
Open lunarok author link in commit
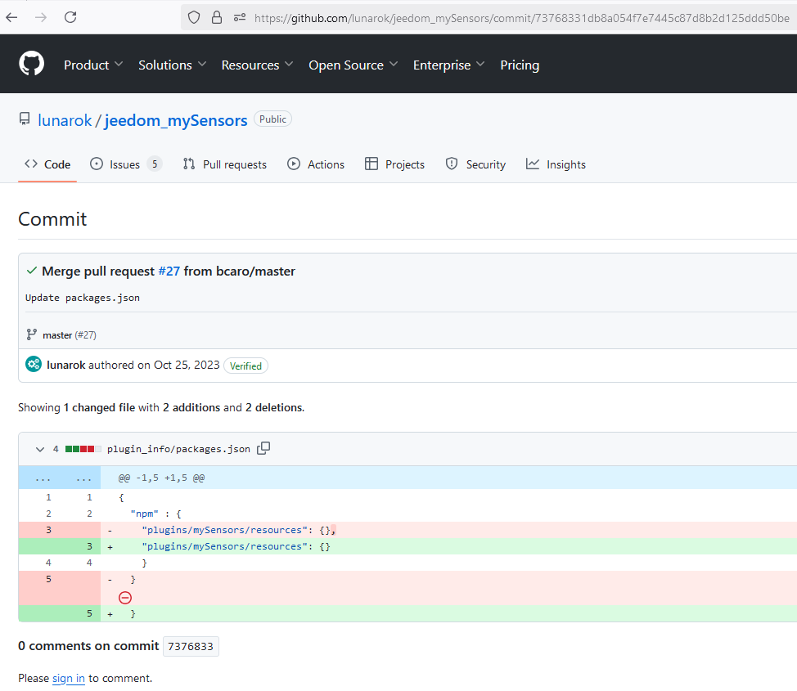click(x=66, y=365)
